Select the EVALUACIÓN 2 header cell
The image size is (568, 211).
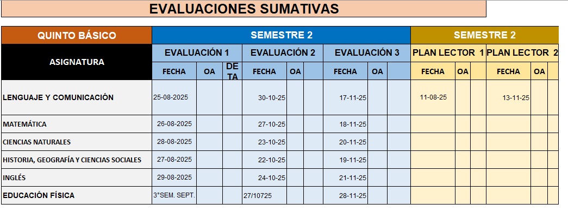283,53
